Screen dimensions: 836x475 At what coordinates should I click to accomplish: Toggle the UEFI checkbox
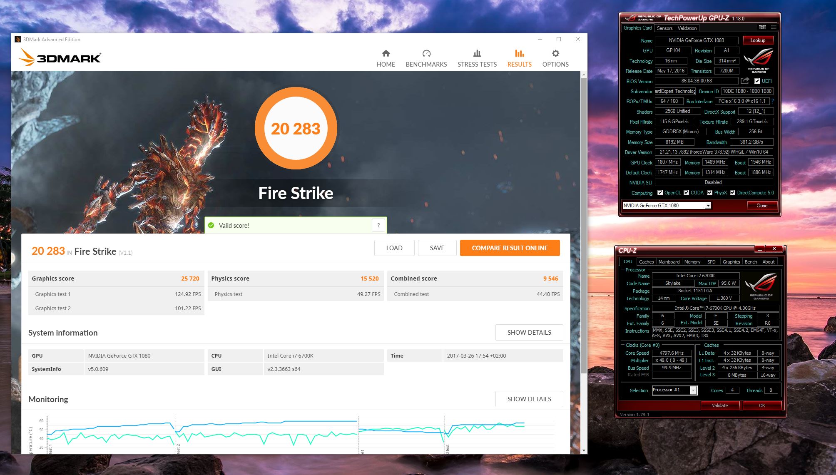[757, 81]
